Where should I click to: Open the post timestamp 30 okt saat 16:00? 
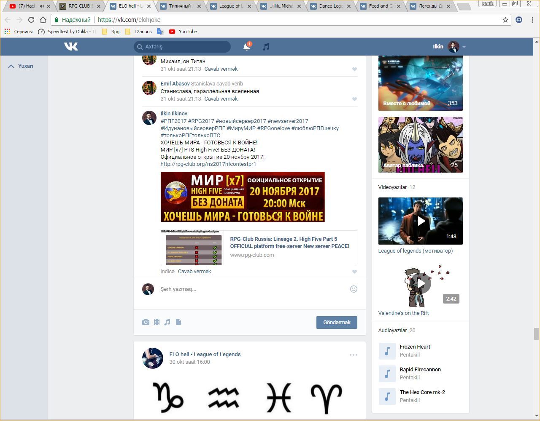pos(189,362)
